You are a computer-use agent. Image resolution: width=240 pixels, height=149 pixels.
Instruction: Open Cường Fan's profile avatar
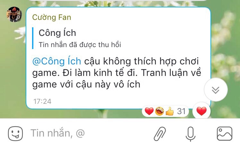point(14,14)
